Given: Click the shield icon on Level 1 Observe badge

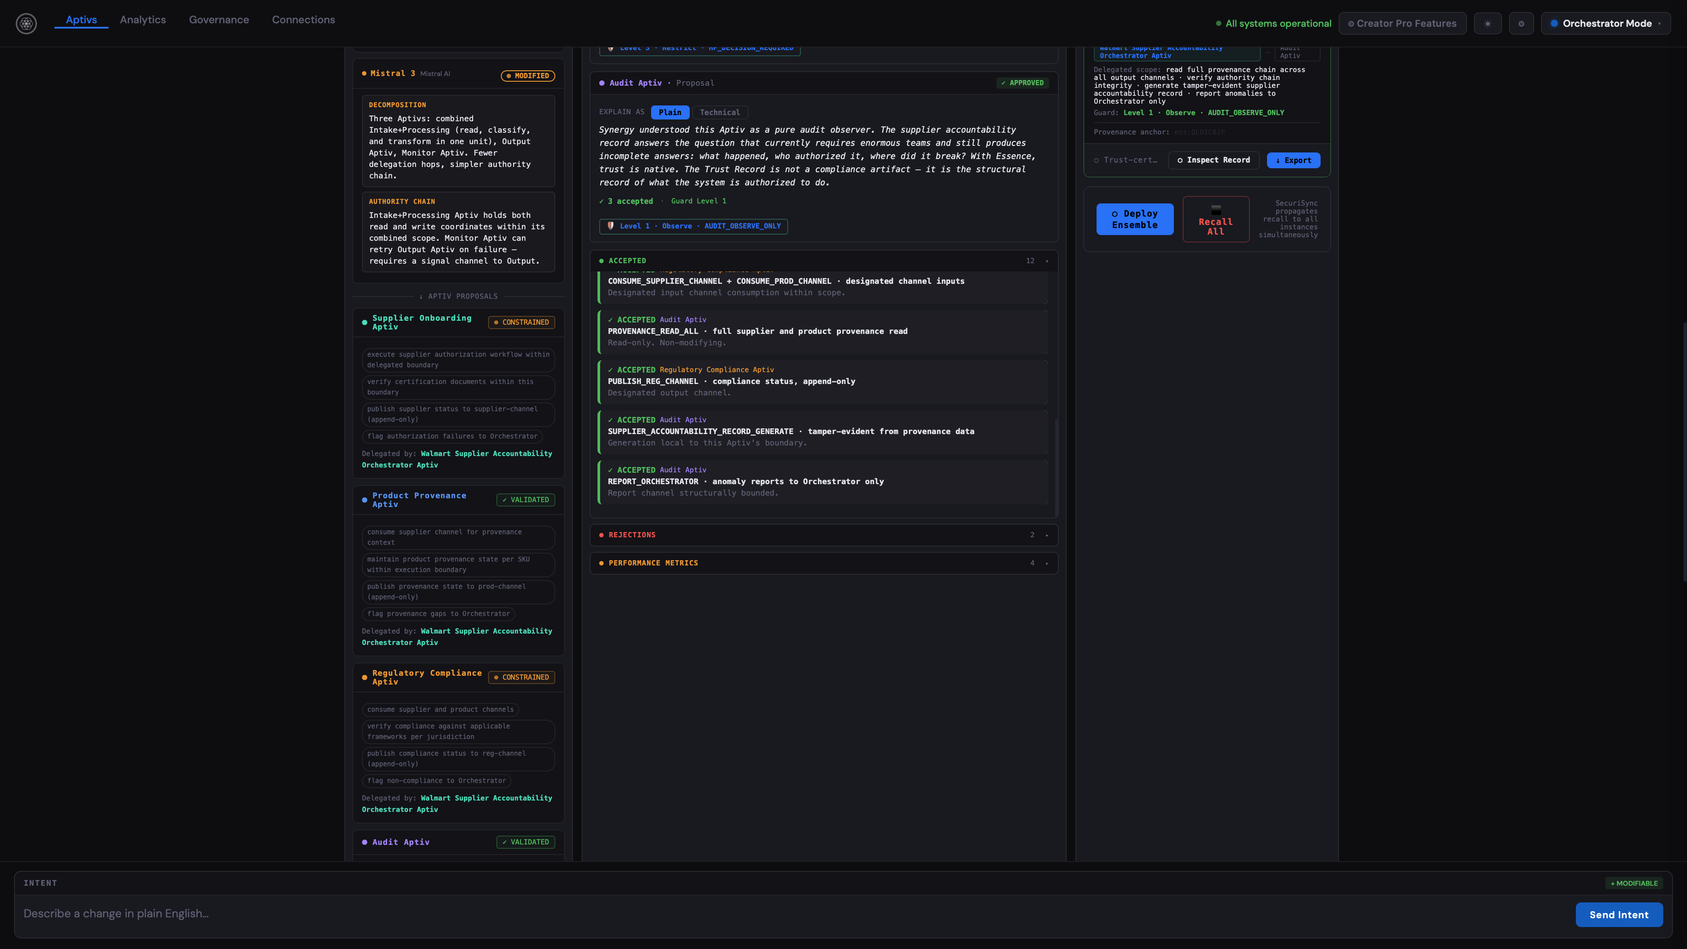Looking at the screenshot, I should point(610,226).
